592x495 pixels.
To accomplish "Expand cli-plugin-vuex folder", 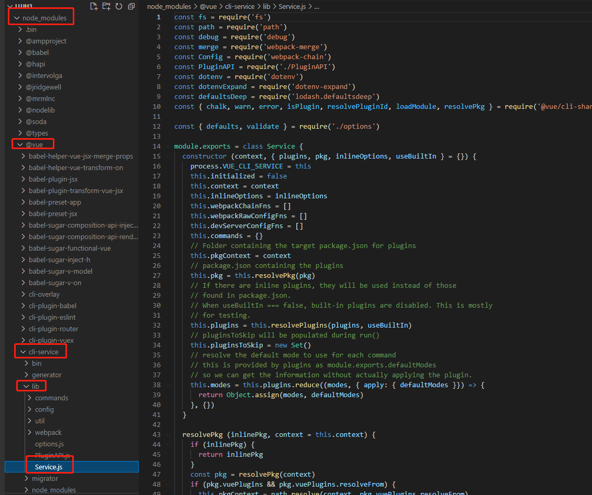I will click(x=24, y=340).
